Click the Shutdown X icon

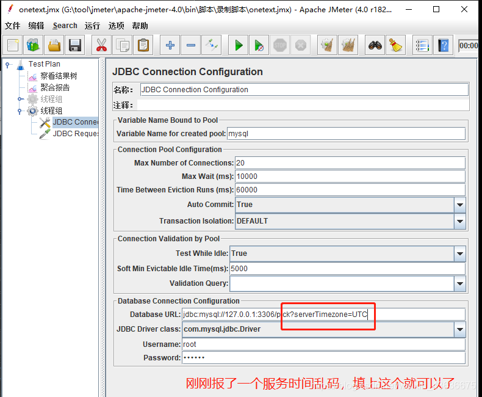300,46
